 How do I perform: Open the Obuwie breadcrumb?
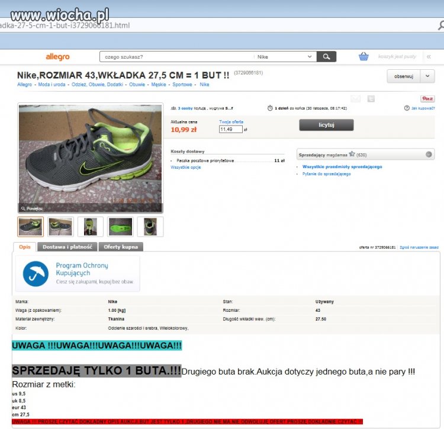pyautogui.click(x=137, y=85)
